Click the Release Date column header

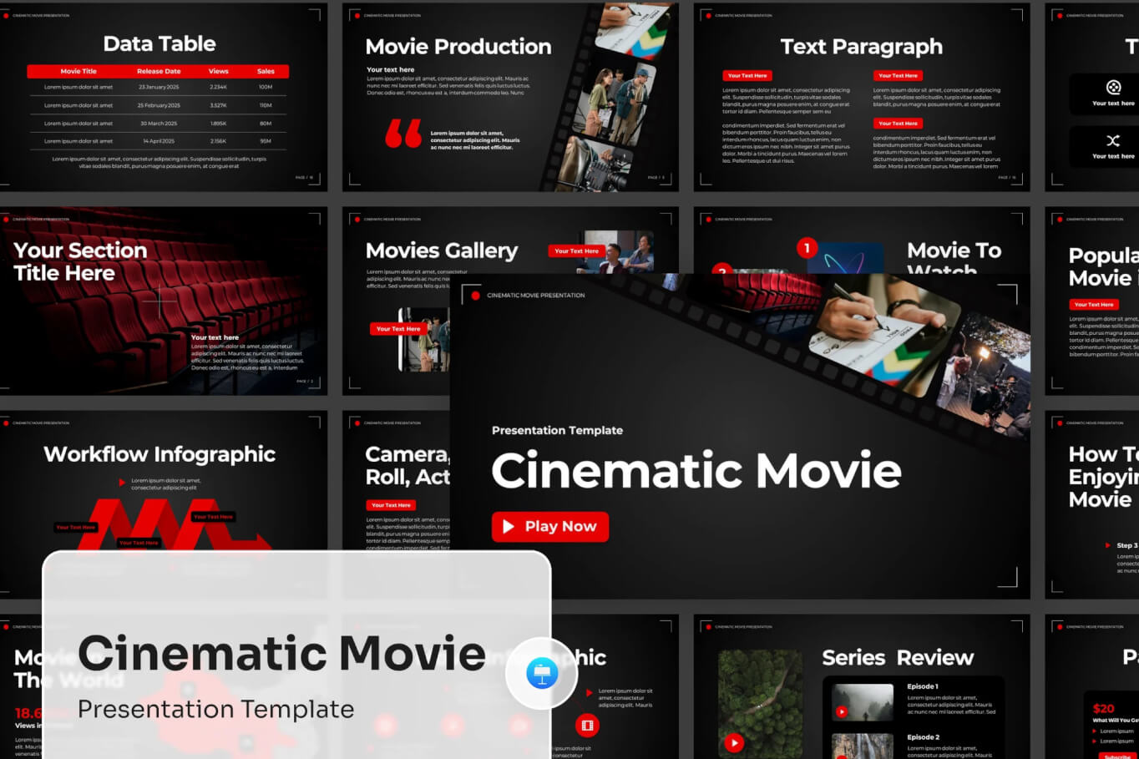[x=159, y=72]
